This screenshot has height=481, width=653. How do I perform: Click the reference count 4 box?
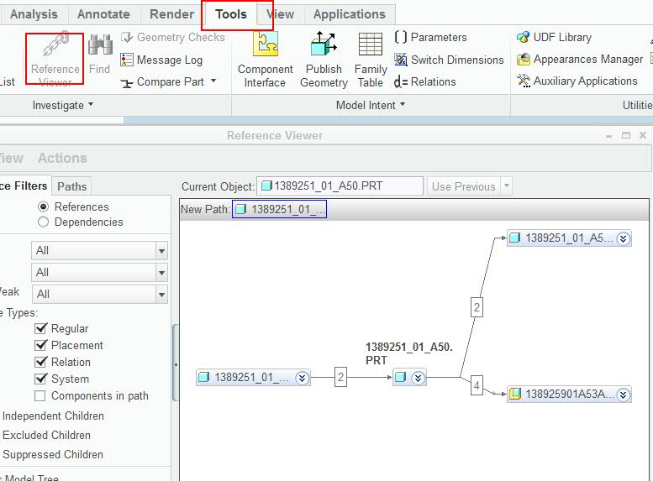477,385
